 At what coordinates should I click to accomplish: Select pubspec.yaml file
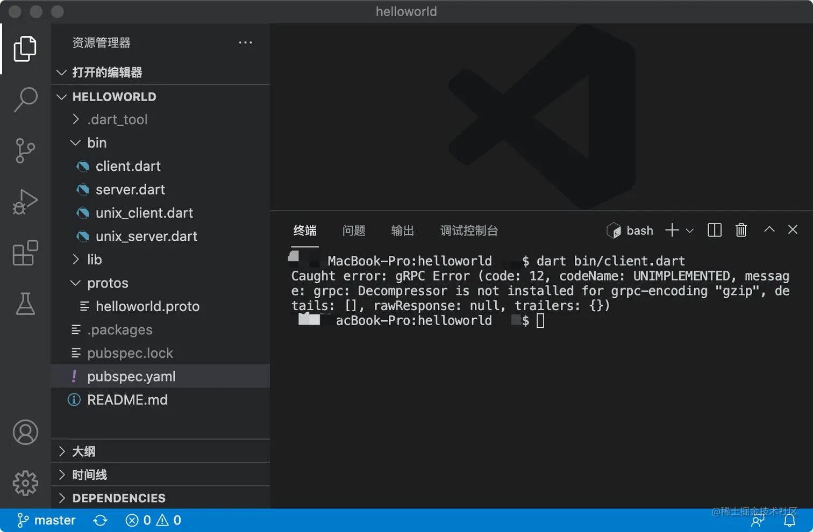click(x=160, y=377)
